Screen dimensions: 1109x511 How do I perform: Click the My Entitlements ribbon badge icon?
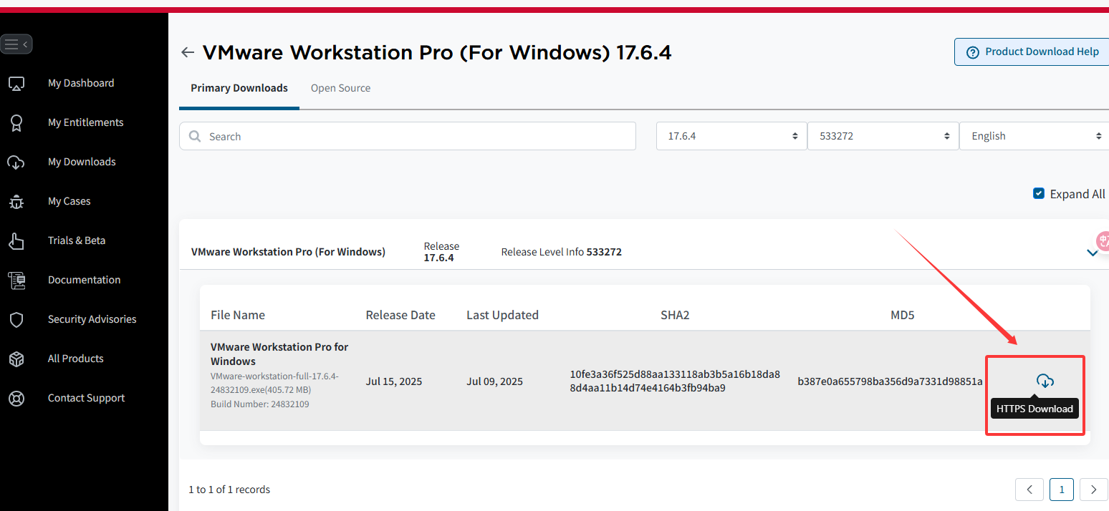16,123
